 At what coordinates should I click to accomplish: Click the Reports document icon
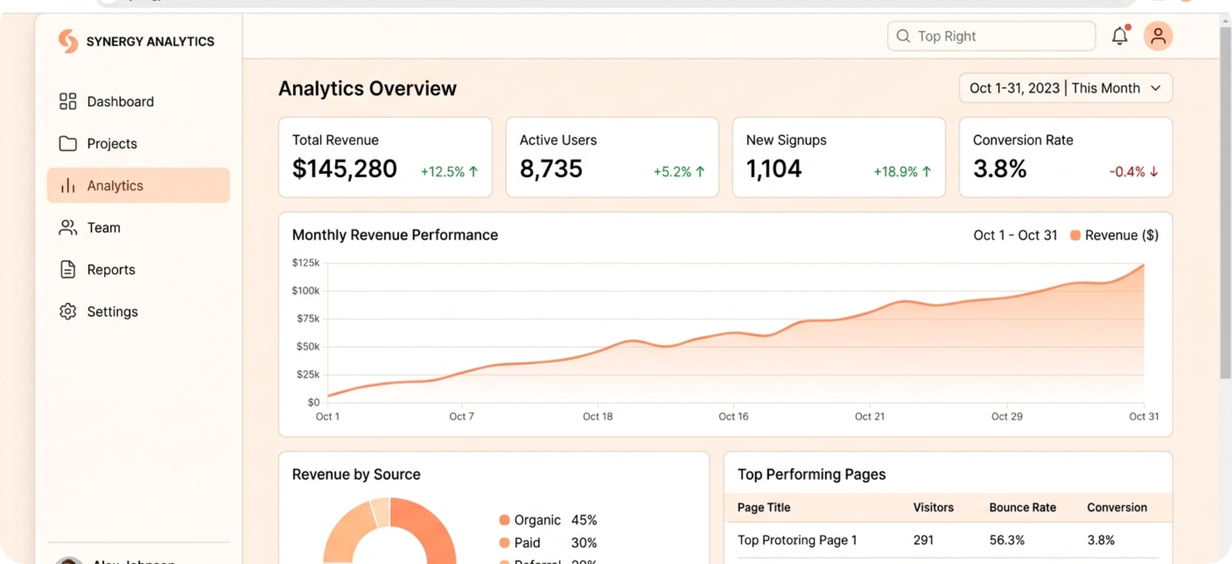68,270
